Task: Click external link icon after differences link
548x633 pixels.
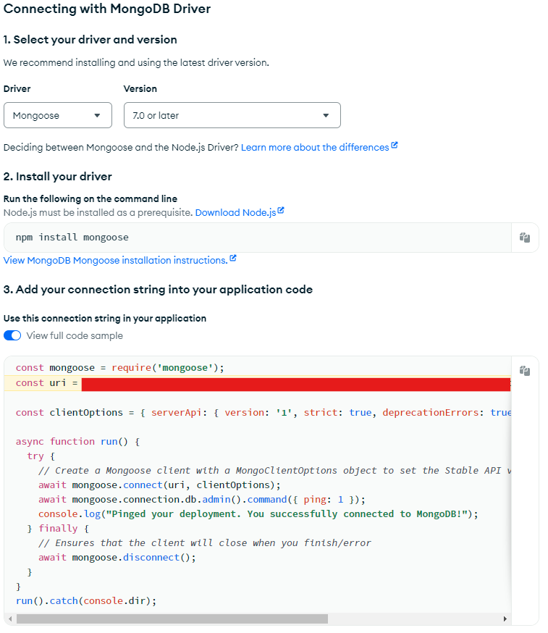Action: click(395, 146)
